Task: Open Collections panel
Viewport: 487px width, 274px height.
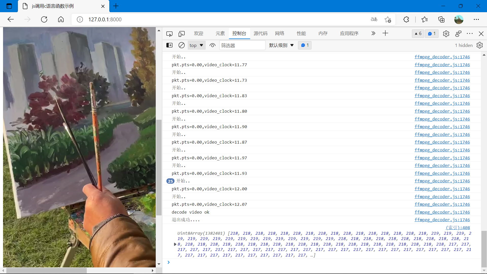Action: point(441,20)
